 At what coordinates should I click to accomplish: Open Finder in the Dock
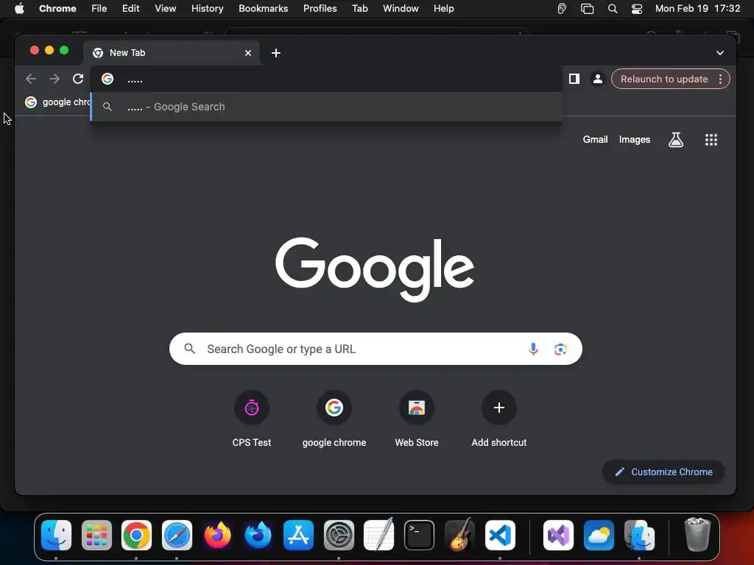(56, 536)
